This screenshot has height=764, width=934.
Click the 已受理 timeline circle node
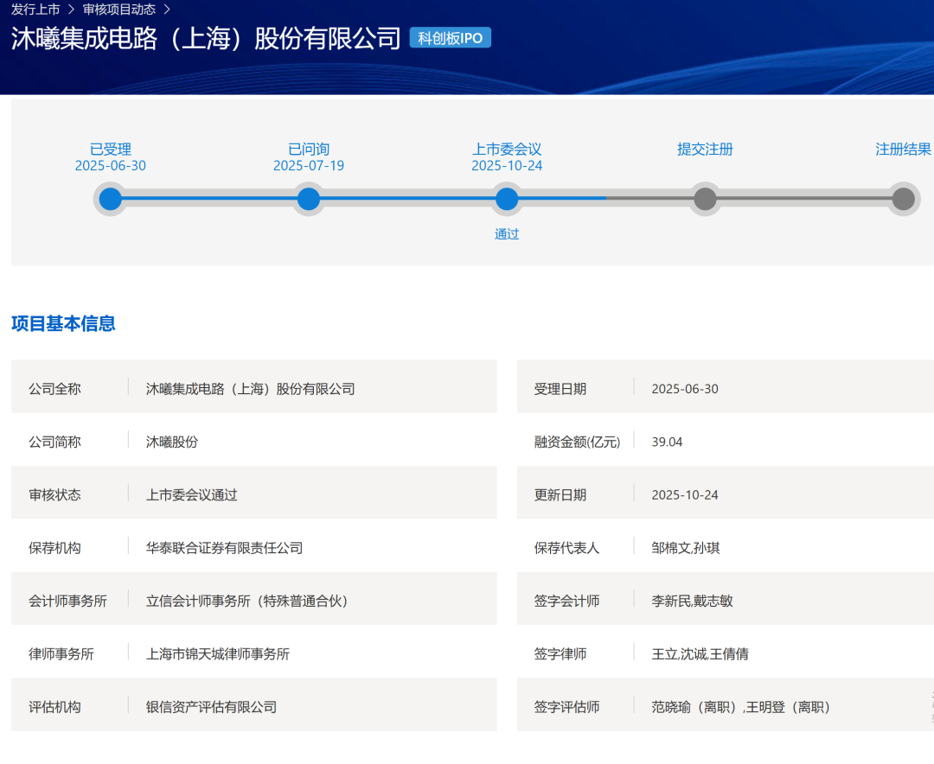coord(110,200)
